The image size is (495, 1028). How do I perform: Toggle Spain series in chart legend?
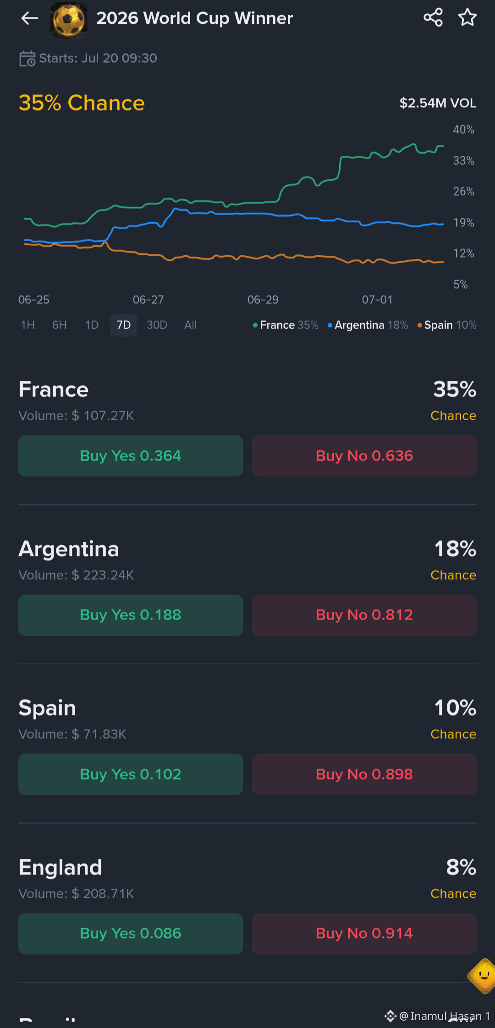pos(447,325)
